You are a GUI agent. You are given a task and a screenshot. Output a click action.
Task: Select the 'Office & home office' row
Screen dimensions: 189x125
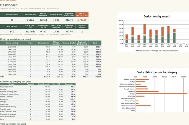38,117
